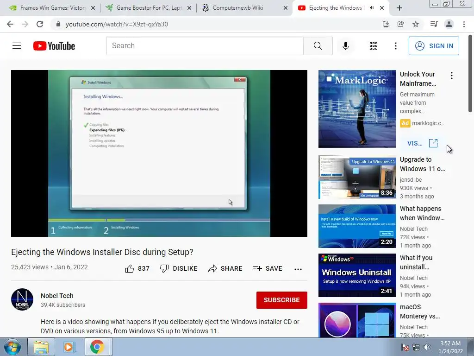The image size is (474, 356).
Task: Click the page vertical scrollbar
Action: (x=470, y=74)
